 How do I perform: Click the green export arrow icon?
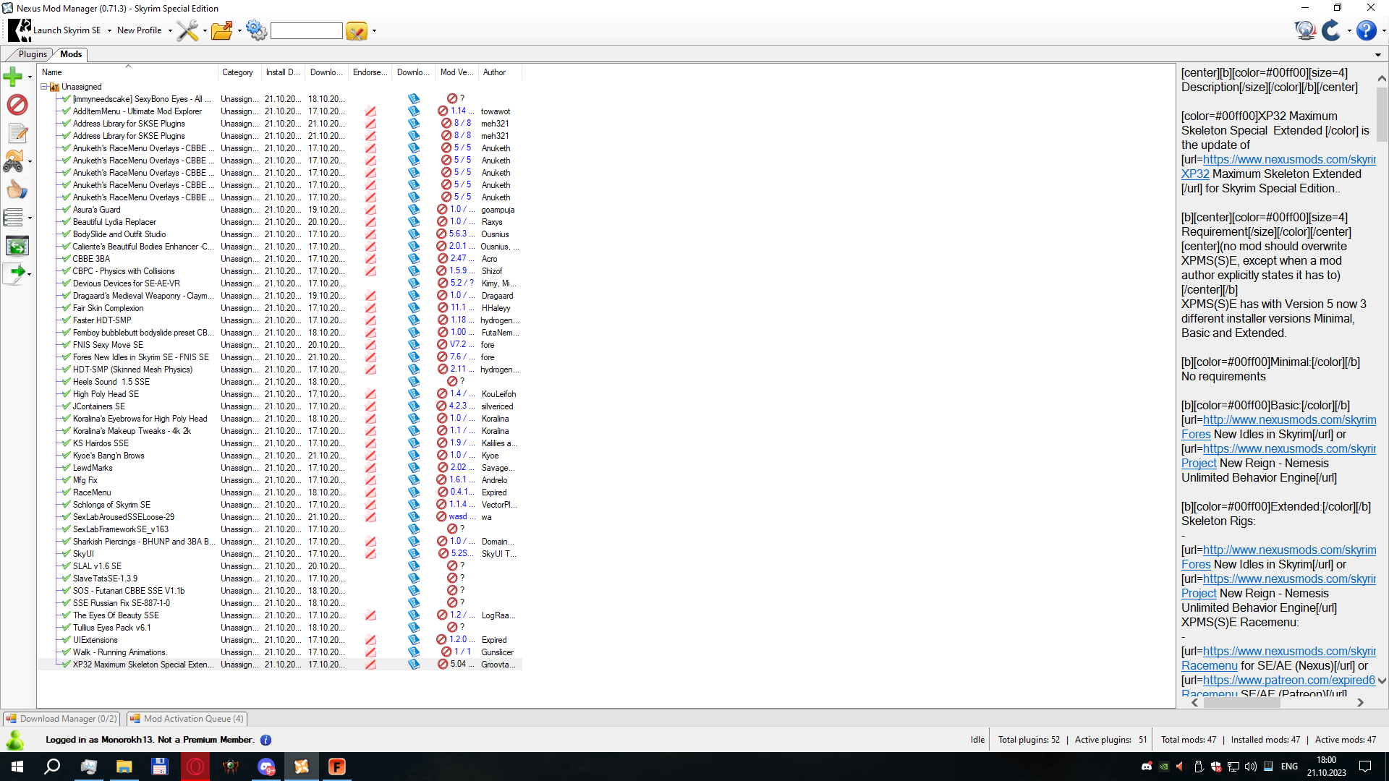[14, 273]
